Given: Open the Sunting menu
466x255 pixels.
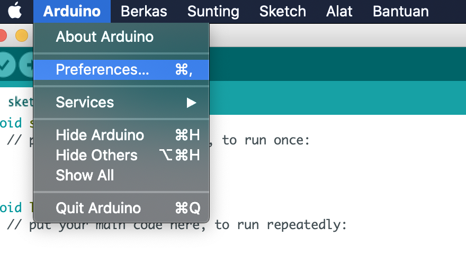Looking at the screenshot, I should pyautogui.click(x=213, y=11).
